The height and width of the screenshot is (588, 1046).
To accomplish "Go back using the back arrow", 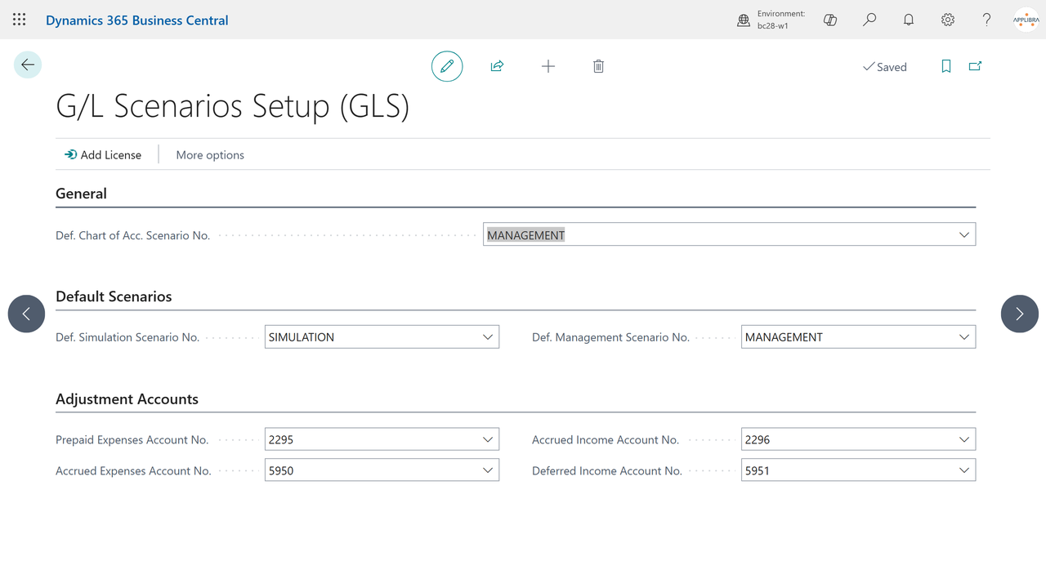I will tap(28, 65).
